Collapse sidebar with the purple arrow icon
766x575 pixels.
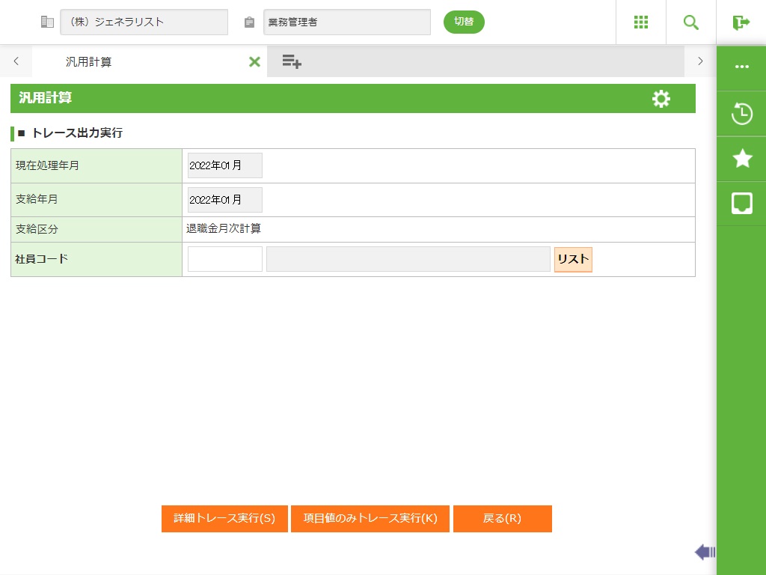[705, 552]
